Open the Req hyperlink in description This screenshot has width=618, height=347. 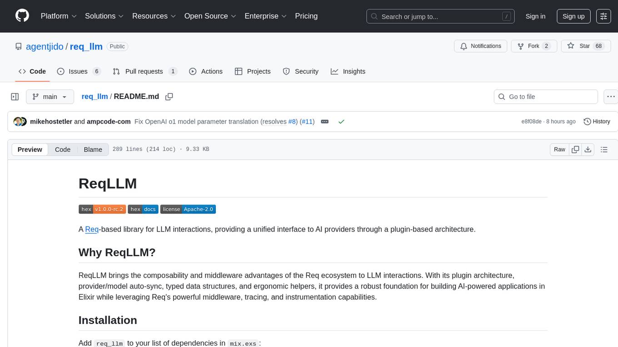[x=92, y=229]
